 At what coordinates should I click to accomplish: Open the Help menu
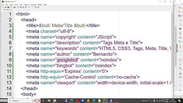45,5
